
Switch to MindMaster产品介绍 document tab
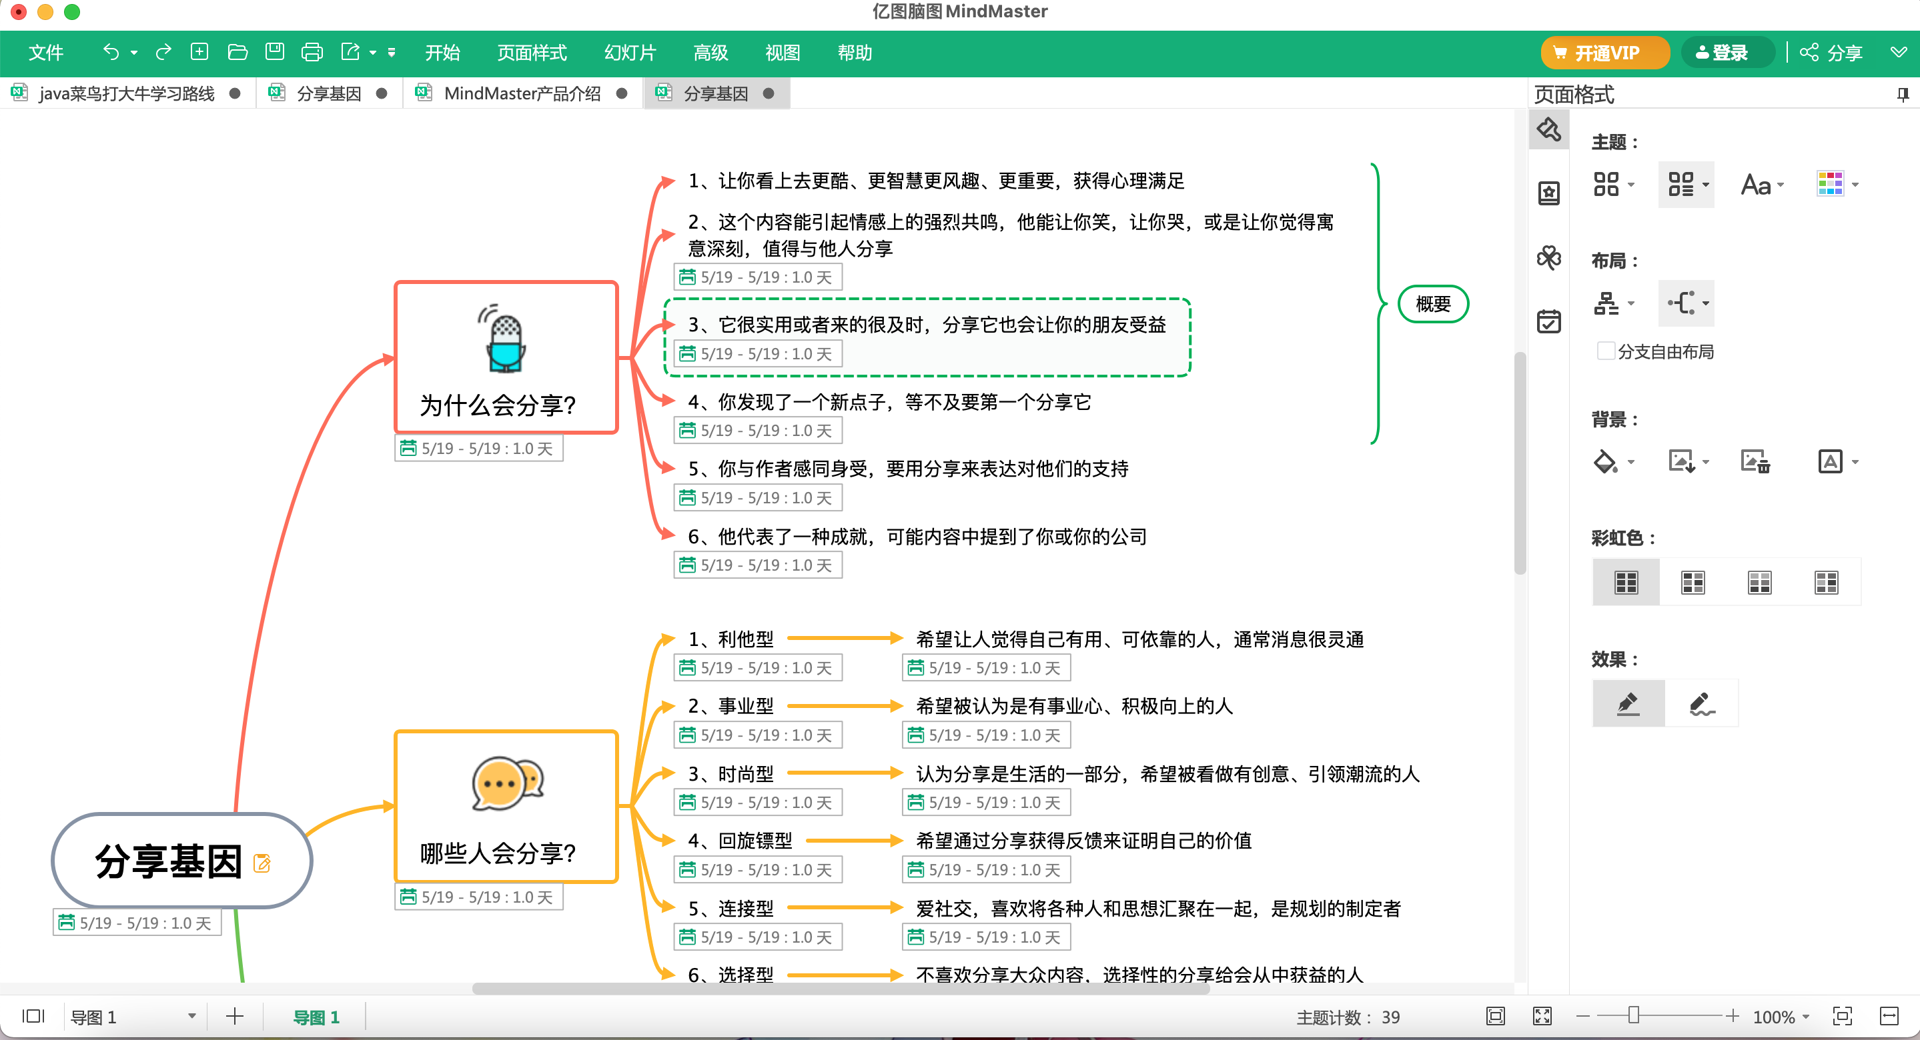pos(522,93)
